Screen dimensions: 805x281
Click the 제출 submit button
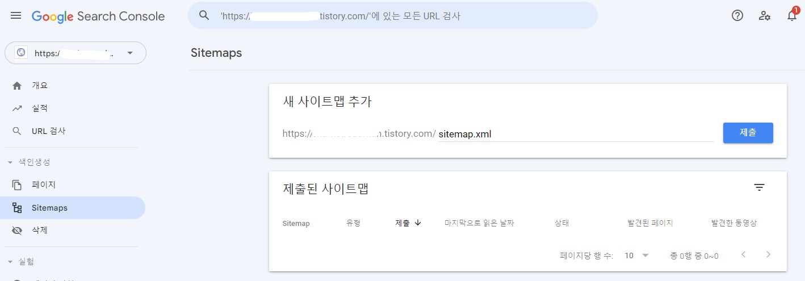(748, 133)
